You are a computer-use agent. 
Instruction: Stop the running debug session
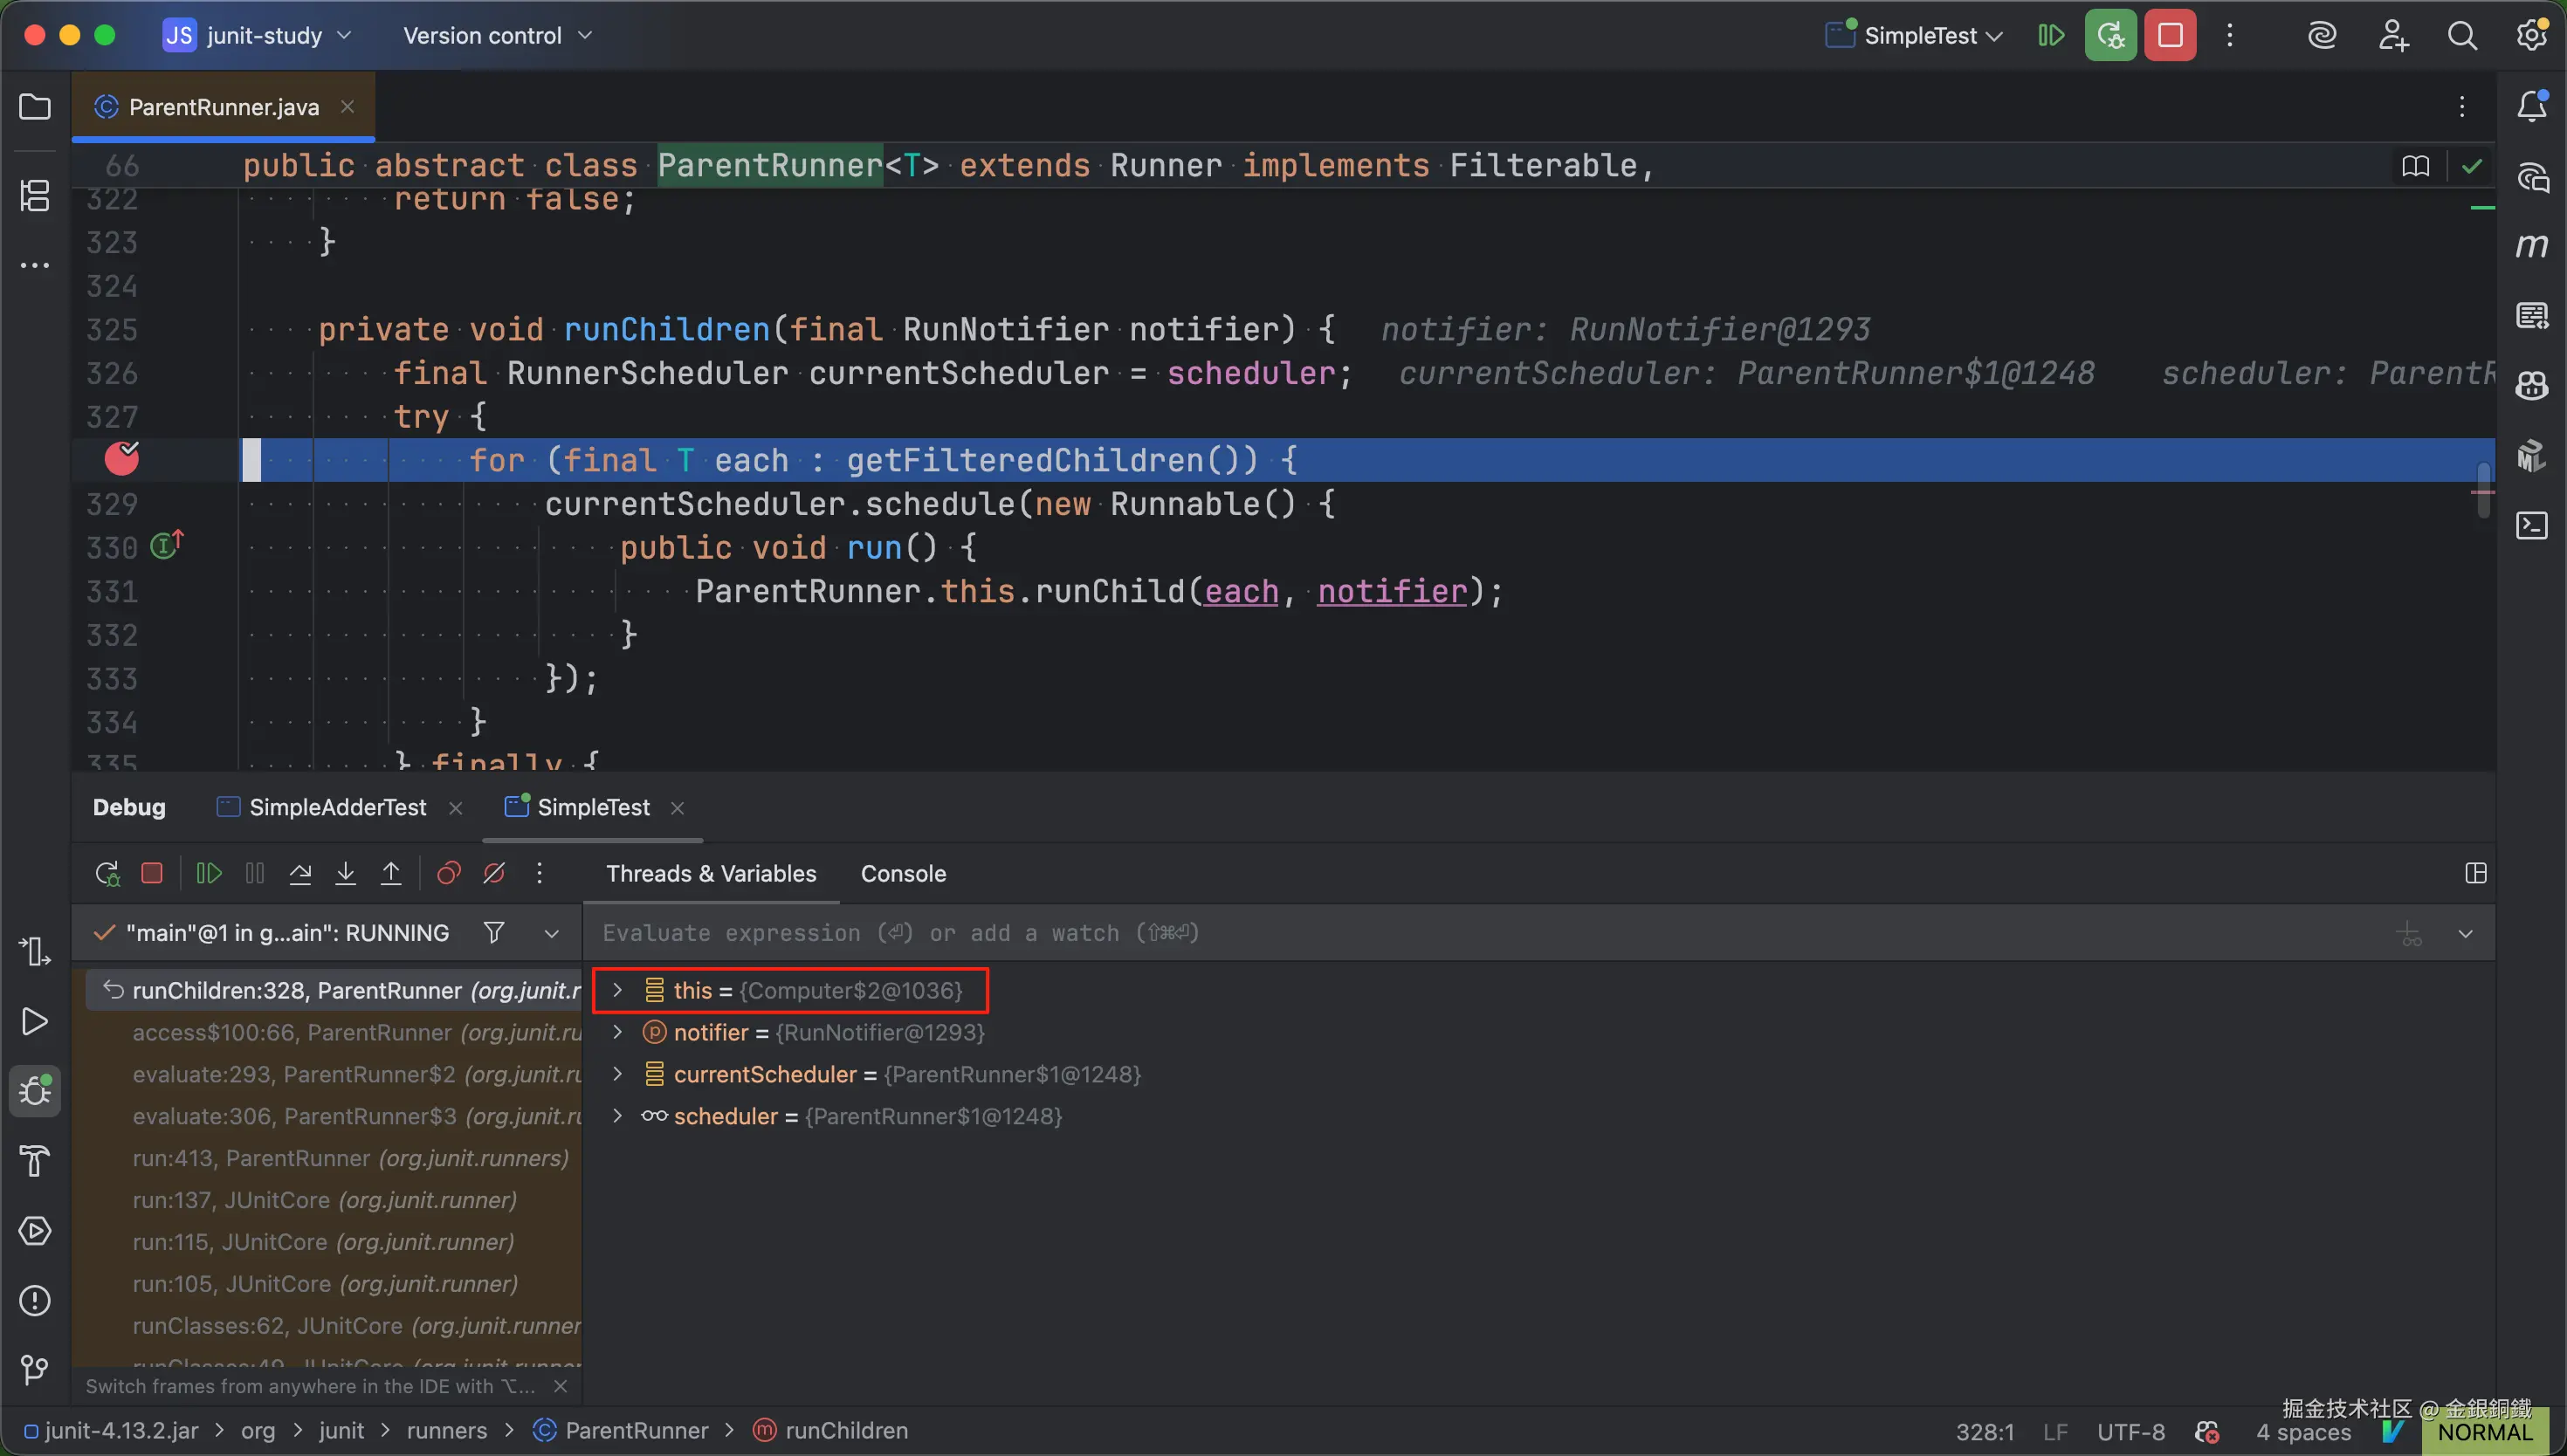[x=152, y=873]
